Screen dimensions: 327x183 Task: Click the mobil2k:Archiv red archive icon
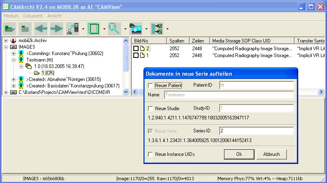13,40
